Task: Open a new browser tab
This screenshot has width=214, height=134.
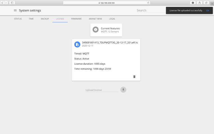Action: pos(212,4)
